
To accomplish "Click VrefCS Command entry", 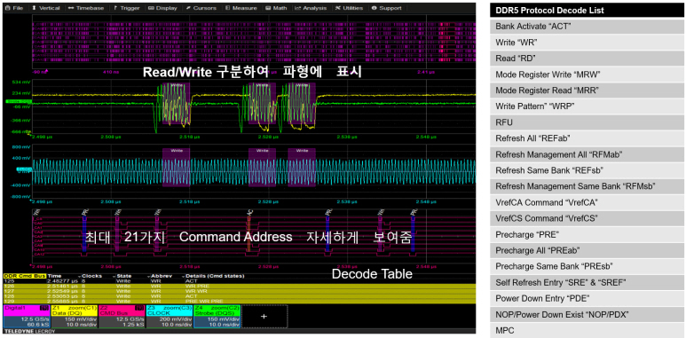I will 587,218.
